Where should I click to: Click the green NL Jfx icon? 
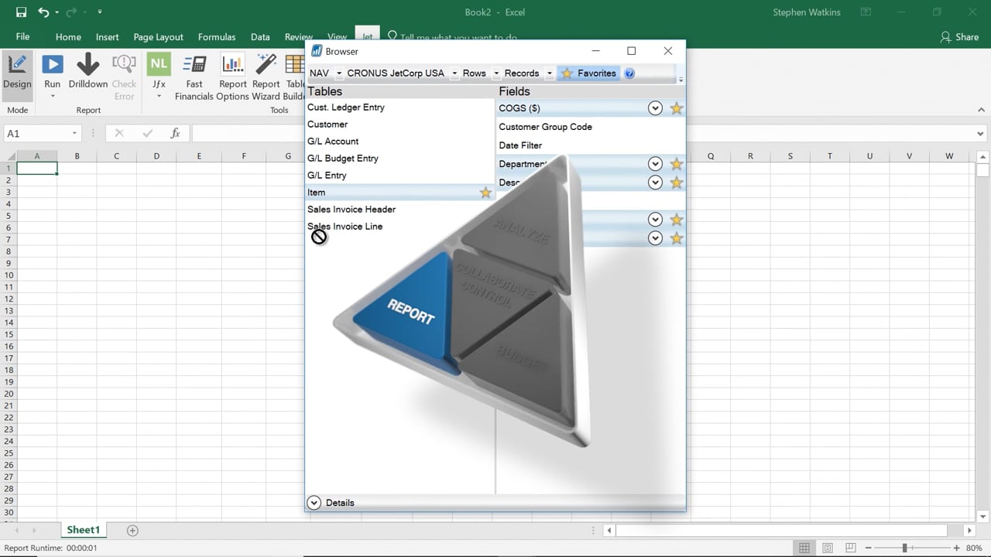(x=159, y=64)
